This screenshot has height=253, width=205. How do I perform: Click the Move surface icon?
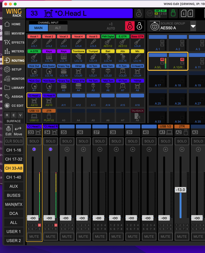pyautogui.click(x=18, y=131)
